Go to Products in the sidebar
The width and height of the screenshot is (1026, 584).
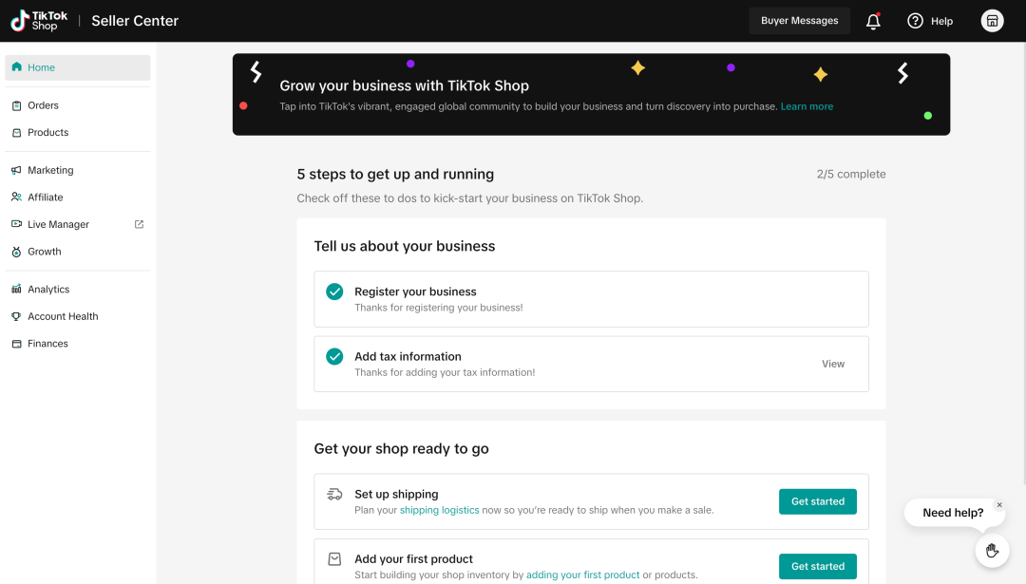47,133
